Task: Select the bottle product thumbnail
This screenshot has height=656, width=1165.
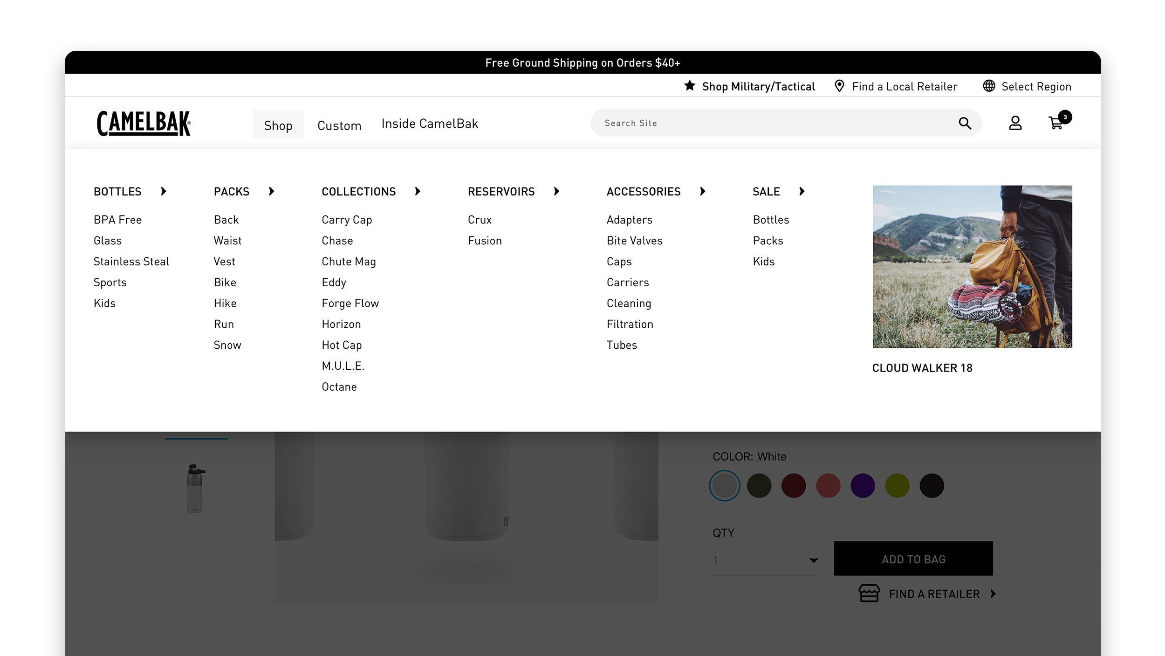Action: click(196, 488)
